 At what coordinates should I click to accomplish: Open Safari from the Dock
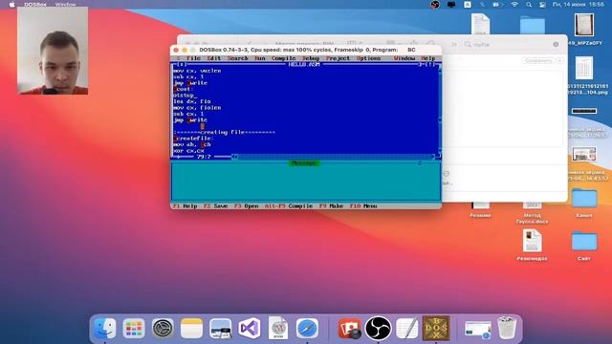pos(307,329)
